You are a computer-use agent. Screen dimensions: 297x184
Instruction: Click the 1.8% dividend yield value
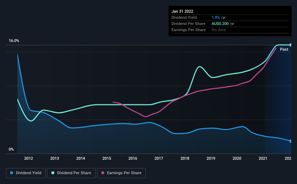click(215, 17)
